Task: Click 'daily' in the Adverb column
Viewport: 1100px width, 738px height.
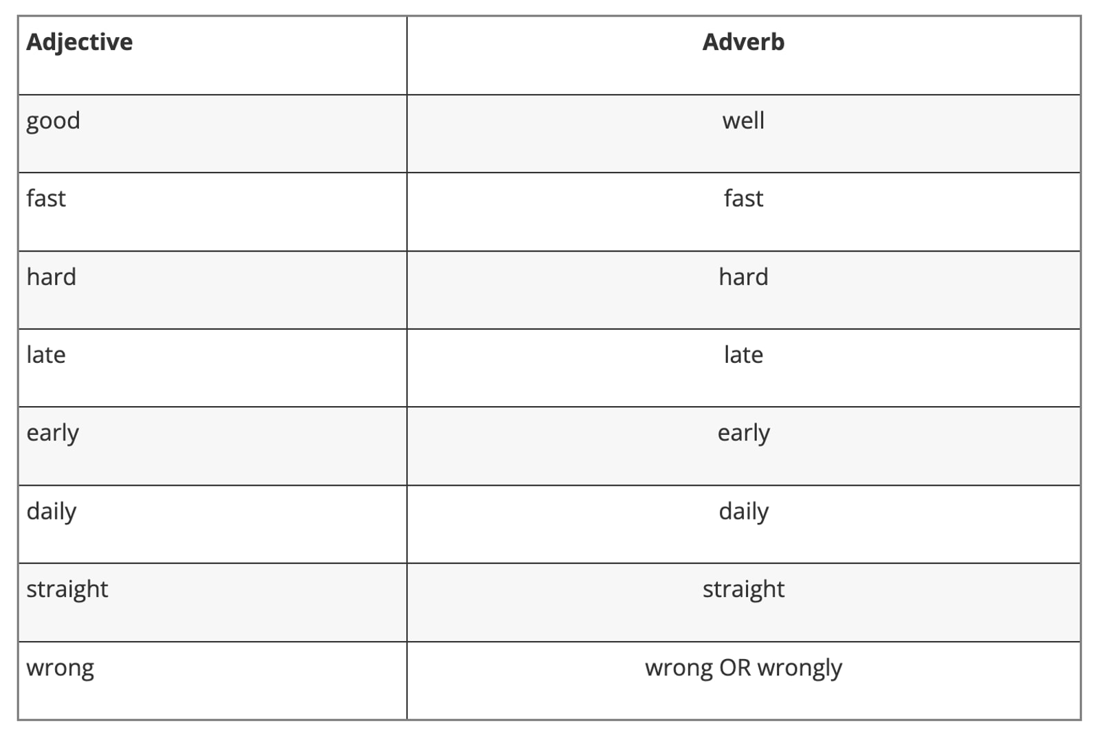Action: (x=743, y=512)
